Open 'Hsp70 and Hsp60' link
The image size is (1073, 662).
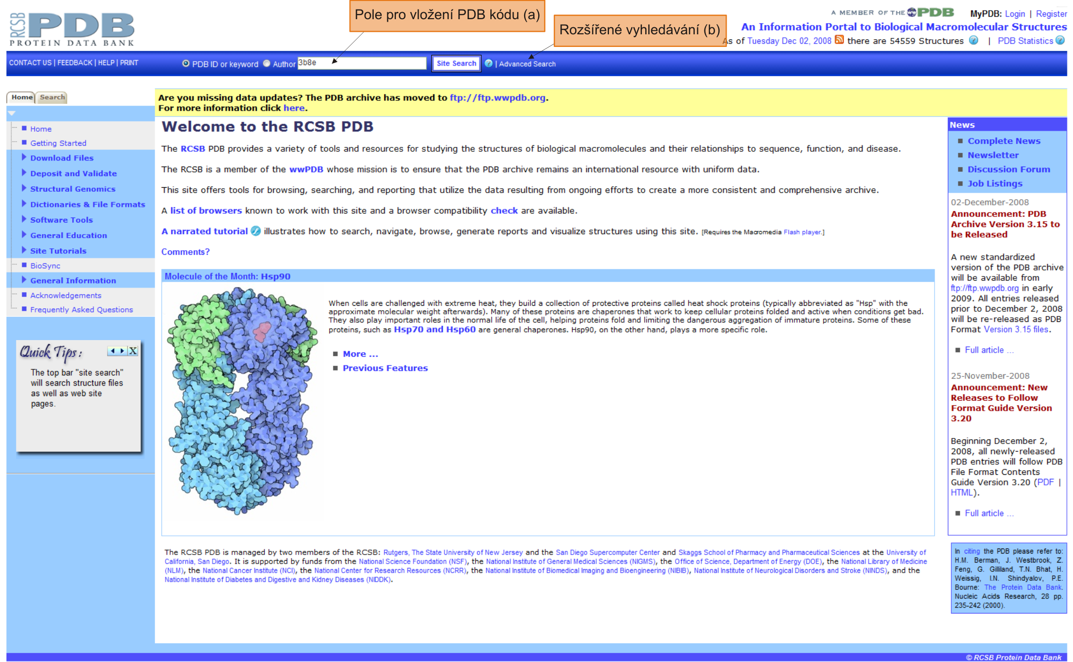pos(434,329)
